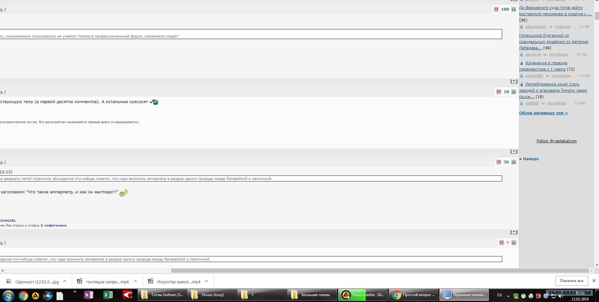This screenshot has height=302, width=599.
Task: Open the volume control in system tray
Action: [x=561, y=296]
